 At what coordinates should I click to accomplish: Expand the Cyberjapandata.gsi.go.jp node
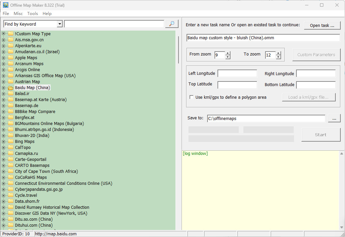pyautogui.click(x=3, y=189)
